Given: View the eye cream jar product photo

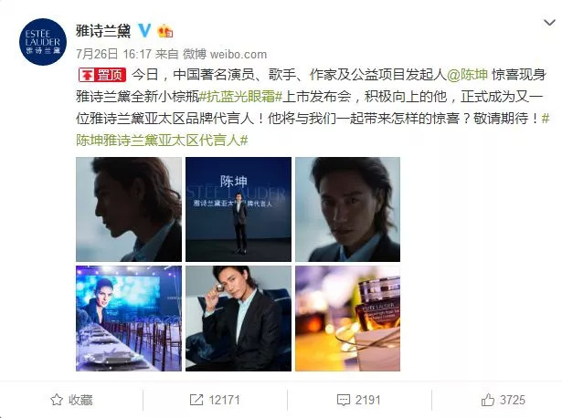Looking at the screenshot, I should 347,319.
